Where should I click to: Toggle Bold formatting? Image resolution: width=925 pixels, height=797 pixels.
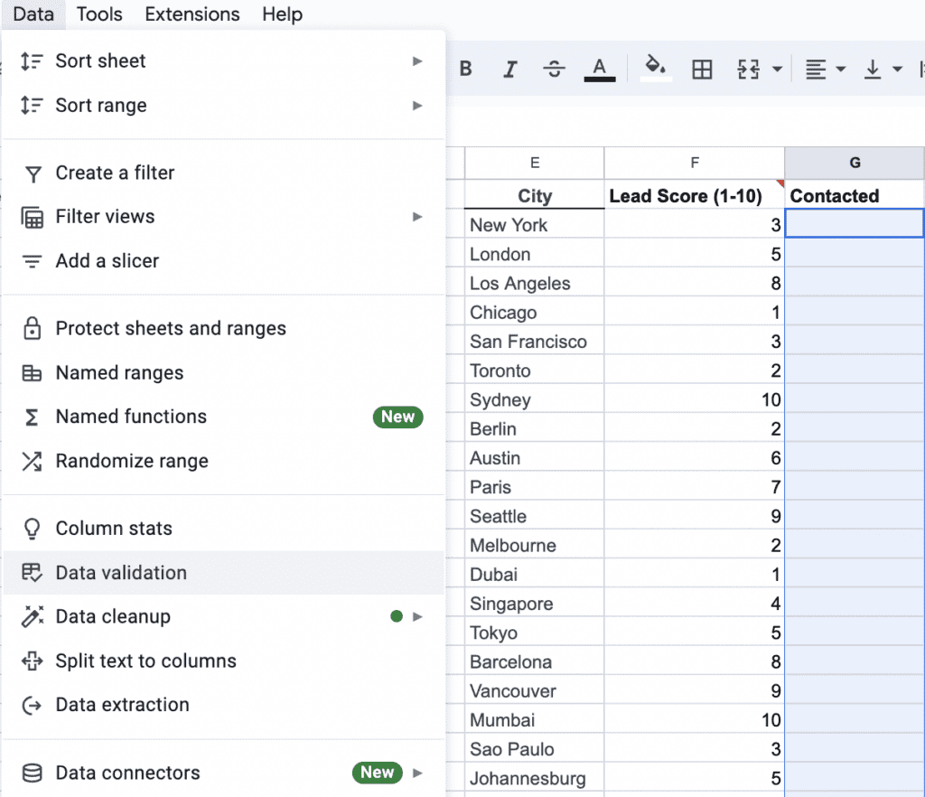[x=465, y=69]
